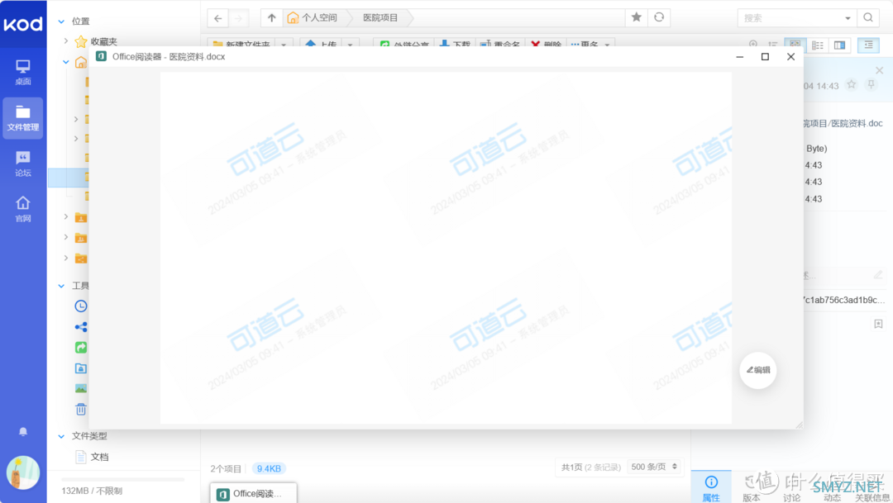Close the properties side panel
Viewport: 893px width, 503px height.
coord(879,70)
